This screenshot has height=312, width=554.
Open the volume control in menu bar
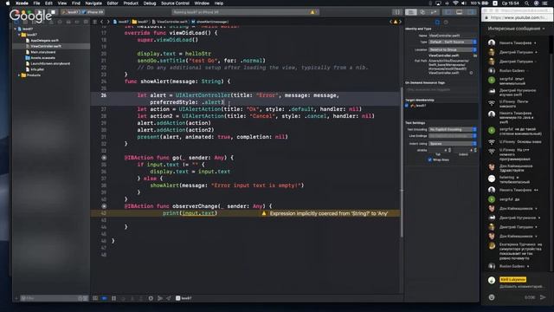464,3
